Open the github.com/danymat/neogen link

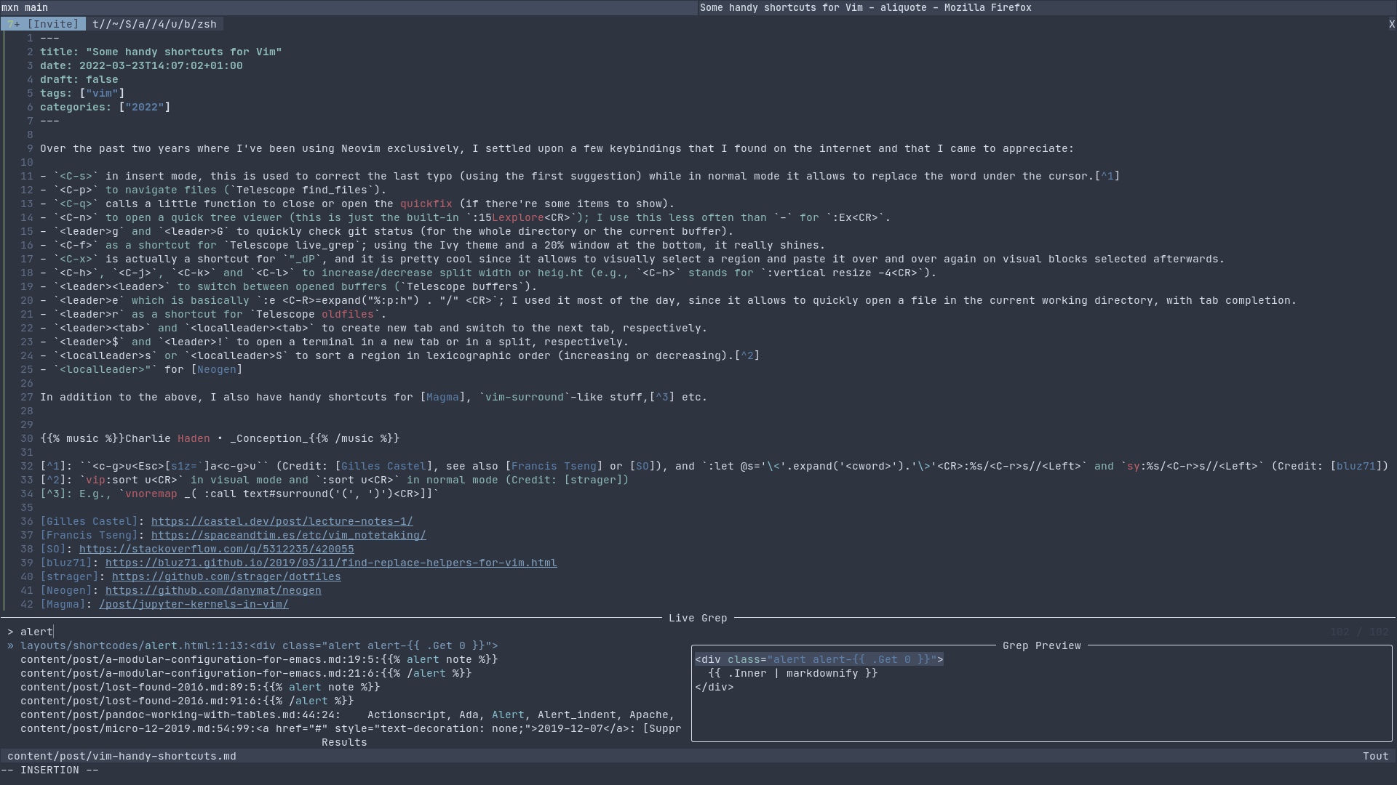click(213, 590)
